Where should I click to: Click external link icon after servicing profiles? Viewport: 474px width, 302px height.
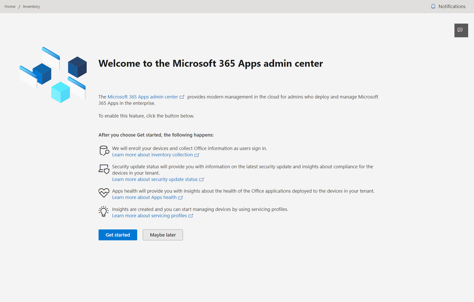190,216
